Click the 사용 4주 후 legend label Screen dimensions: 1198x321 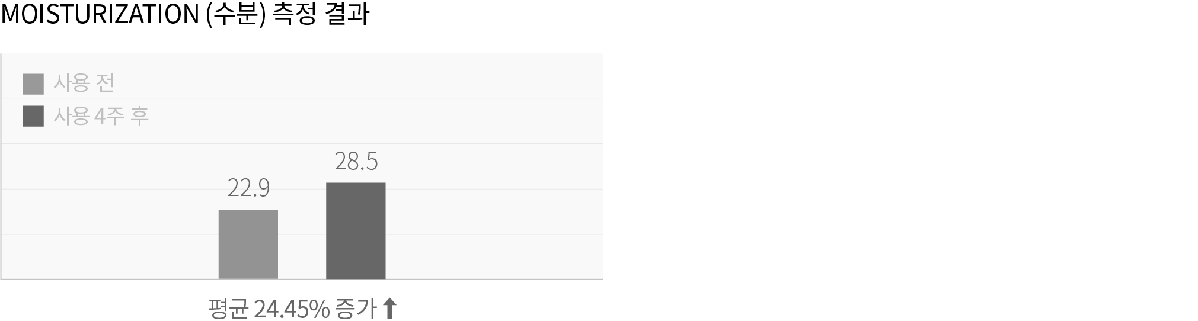point(101,116)
